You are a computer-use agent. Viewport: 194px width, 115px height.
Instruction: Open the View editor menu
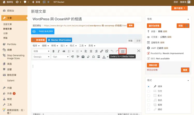pos(55,46)
